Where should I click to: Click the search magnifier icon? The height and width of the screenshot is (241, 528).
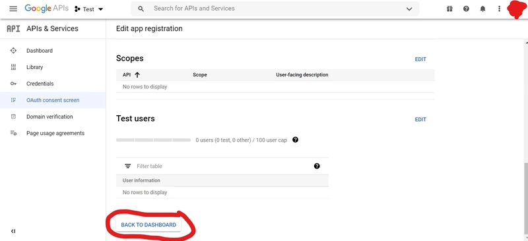141,9
